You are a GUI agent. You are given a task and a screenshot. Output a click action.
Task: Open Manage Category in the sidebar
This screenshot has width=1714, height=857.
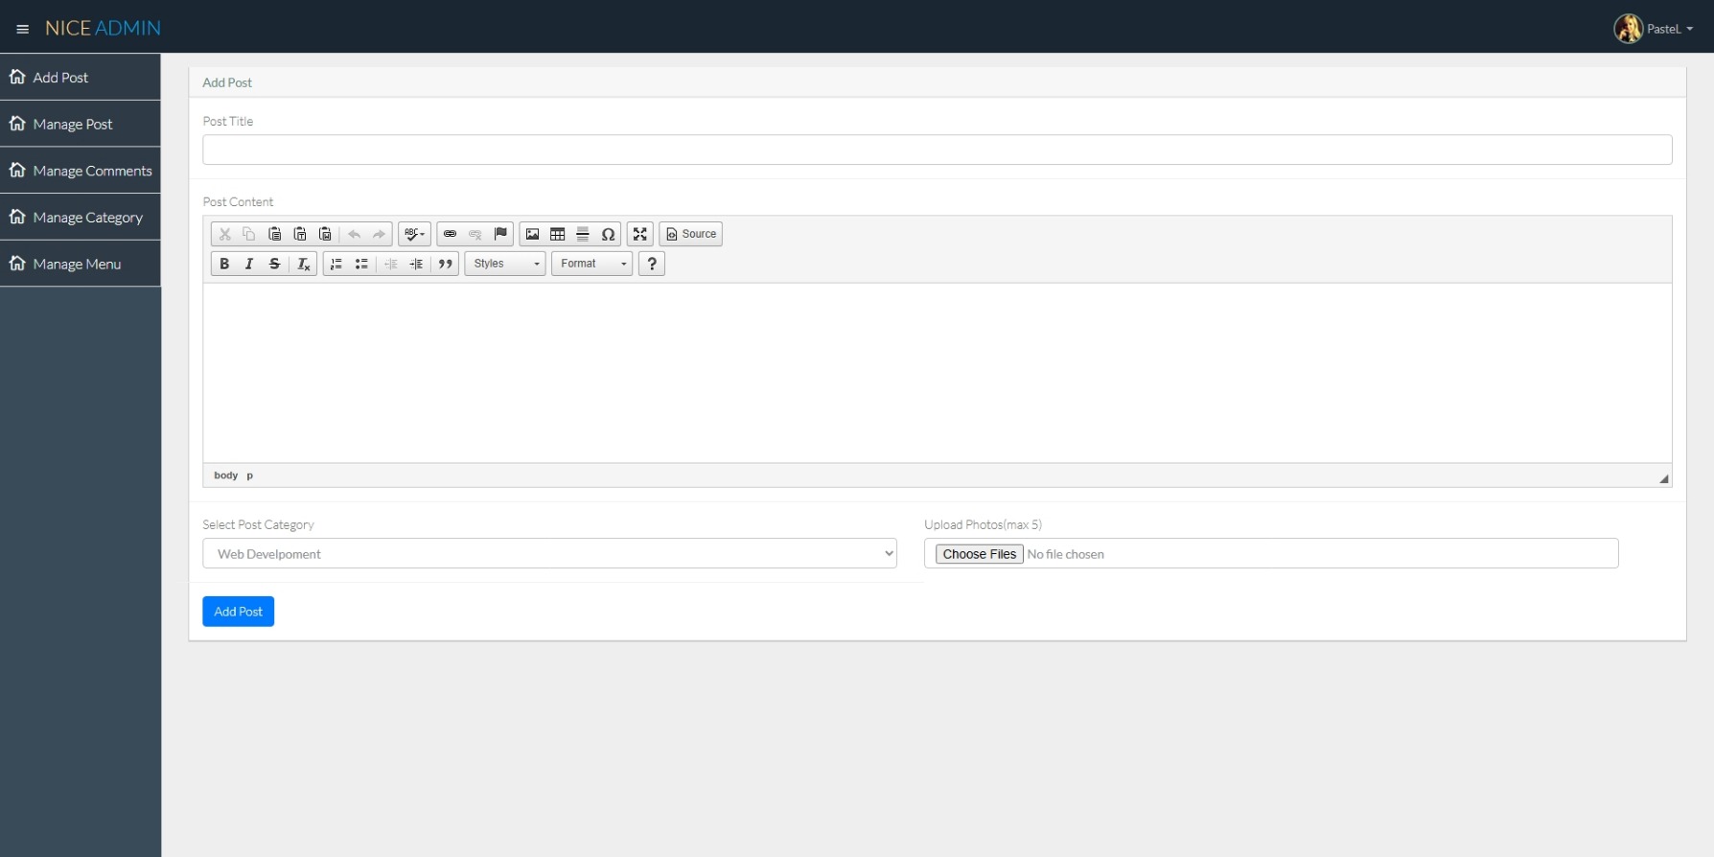[x=81, y=218]
